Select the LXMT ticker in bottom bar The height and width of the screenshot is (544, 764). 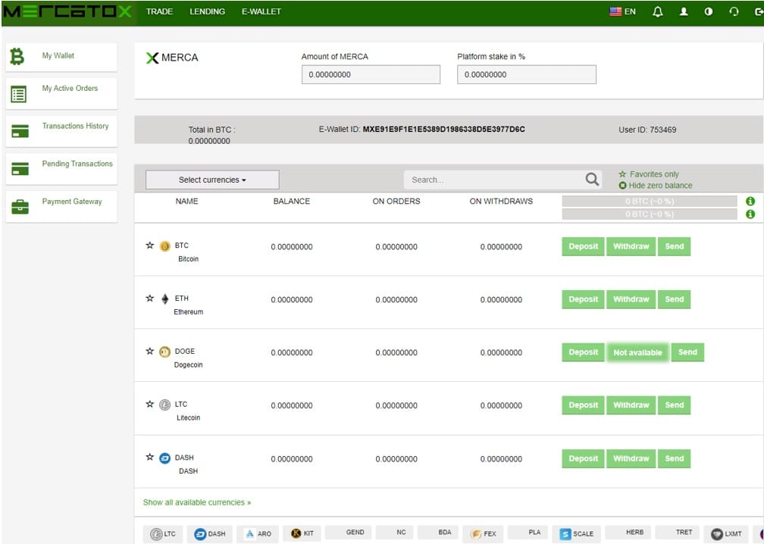pyautogui.click(x=726, y=534)
